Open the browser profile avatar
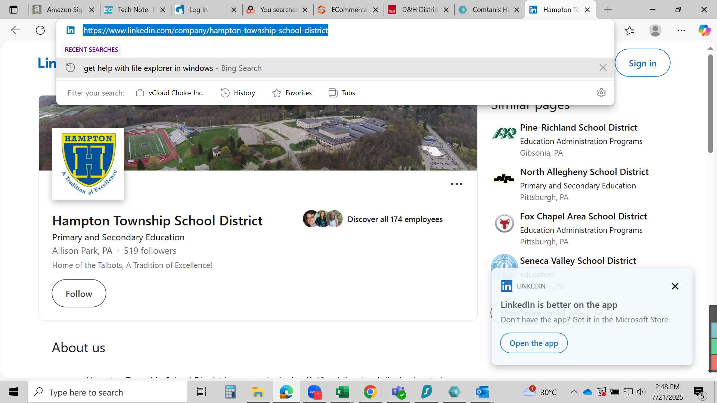The image size is (717, 403). pyautogui.click(x=655, y=30)
